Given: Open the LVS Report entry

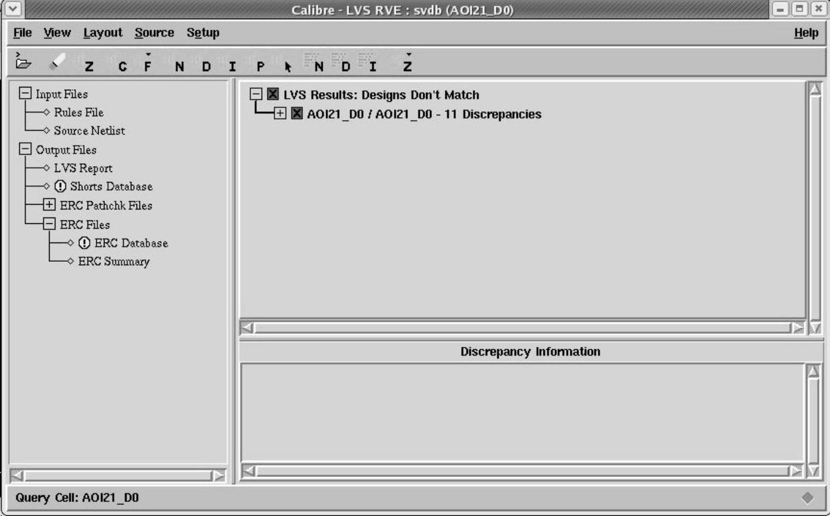Looking at the screenshot, I should click(83, 168).
